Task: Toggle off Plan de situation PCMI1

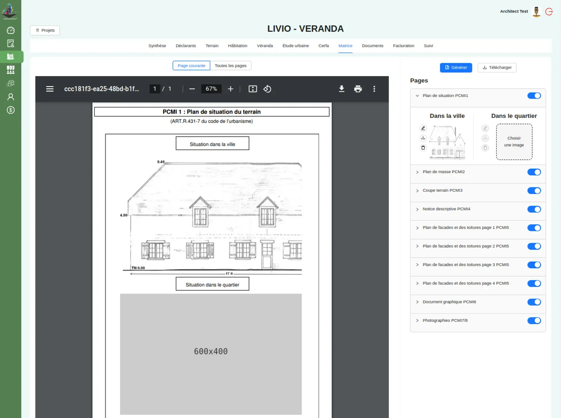Action: tap(534, 96)
